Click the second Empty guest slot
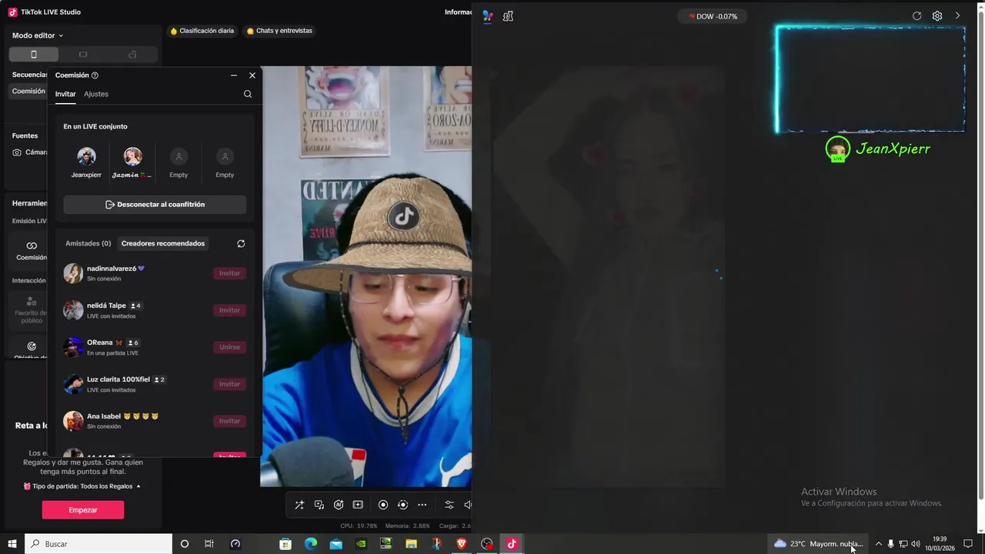Viewport: 985px width, 554px height. click(225, 157)
